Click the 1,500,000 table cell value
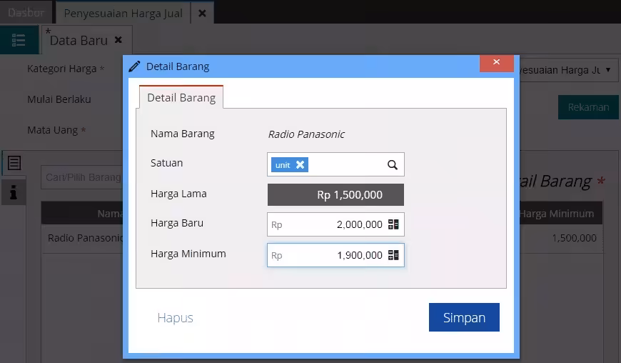 pyautogui.click(x=574, y=238)
